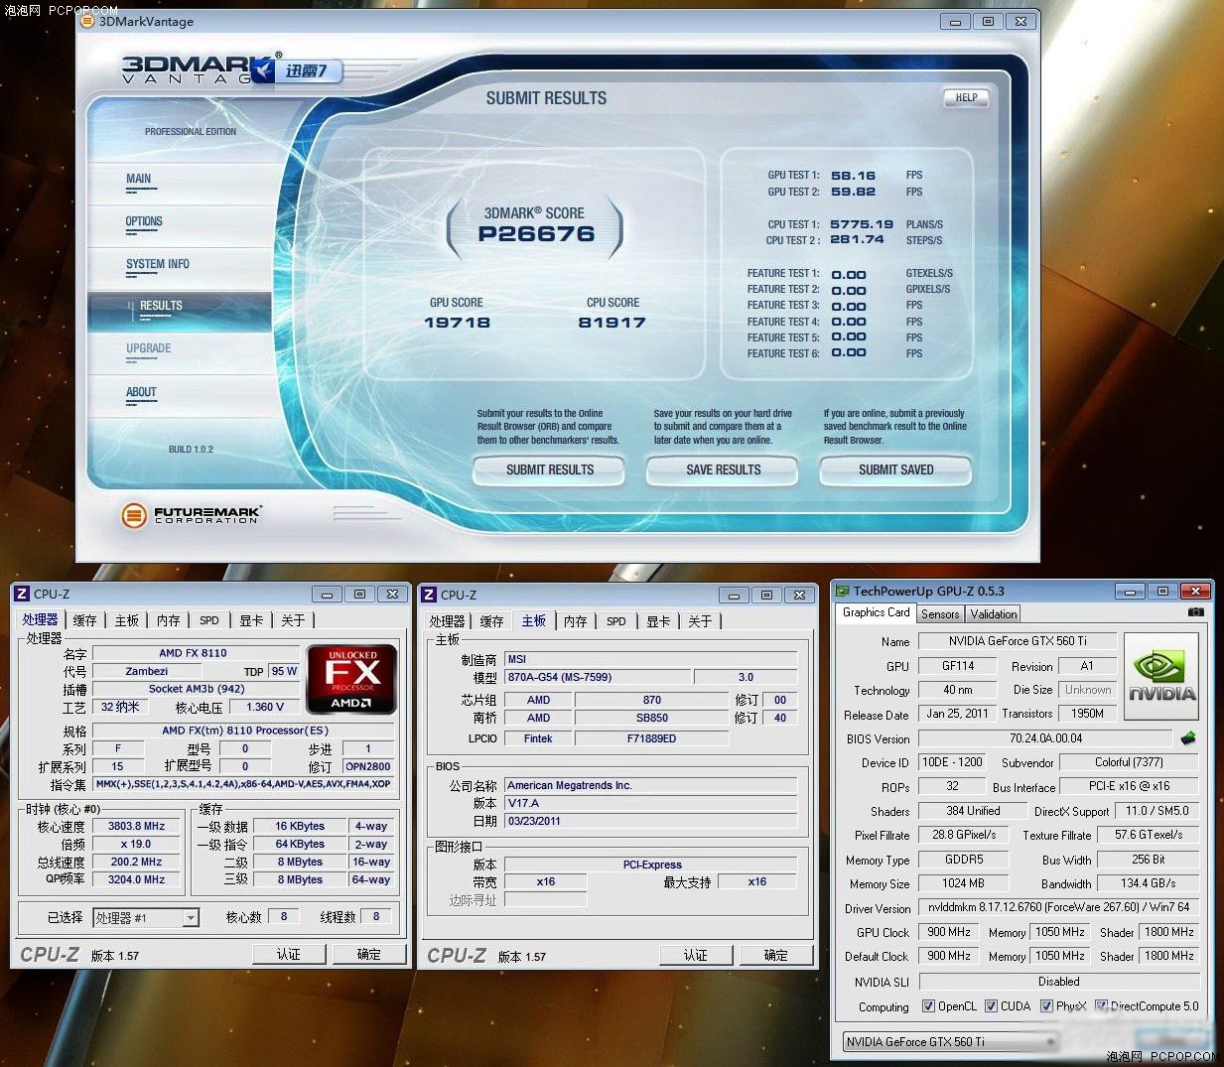Click the 3DMarkVantage title bar icon
The width and height of the screenshot is (1224, 1067).
[88, 22]
